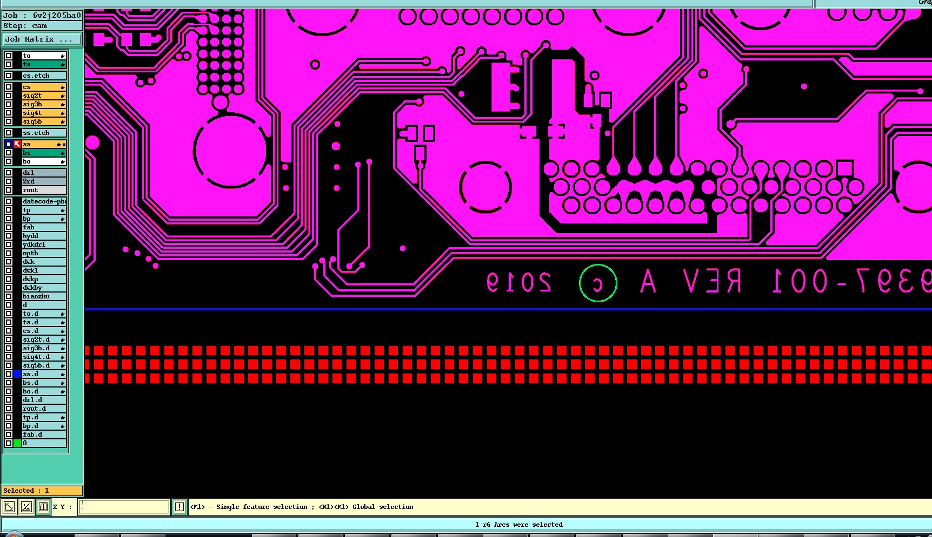Click the exclamation mark icon
Image resolution: width=932 pixels, height=537 pixels.
pos(179,507)
